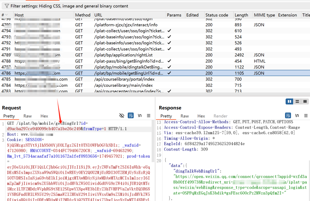Screen dimensions: 310x201
Task: Toggle hide non-printable characters eye icon in Request
Action: (x=122, y=116)
